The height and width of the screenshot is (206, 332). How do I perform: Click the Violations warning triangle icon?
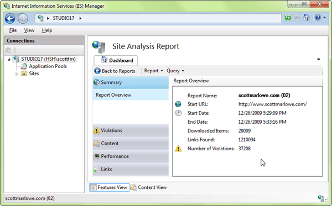coord(96,130)
